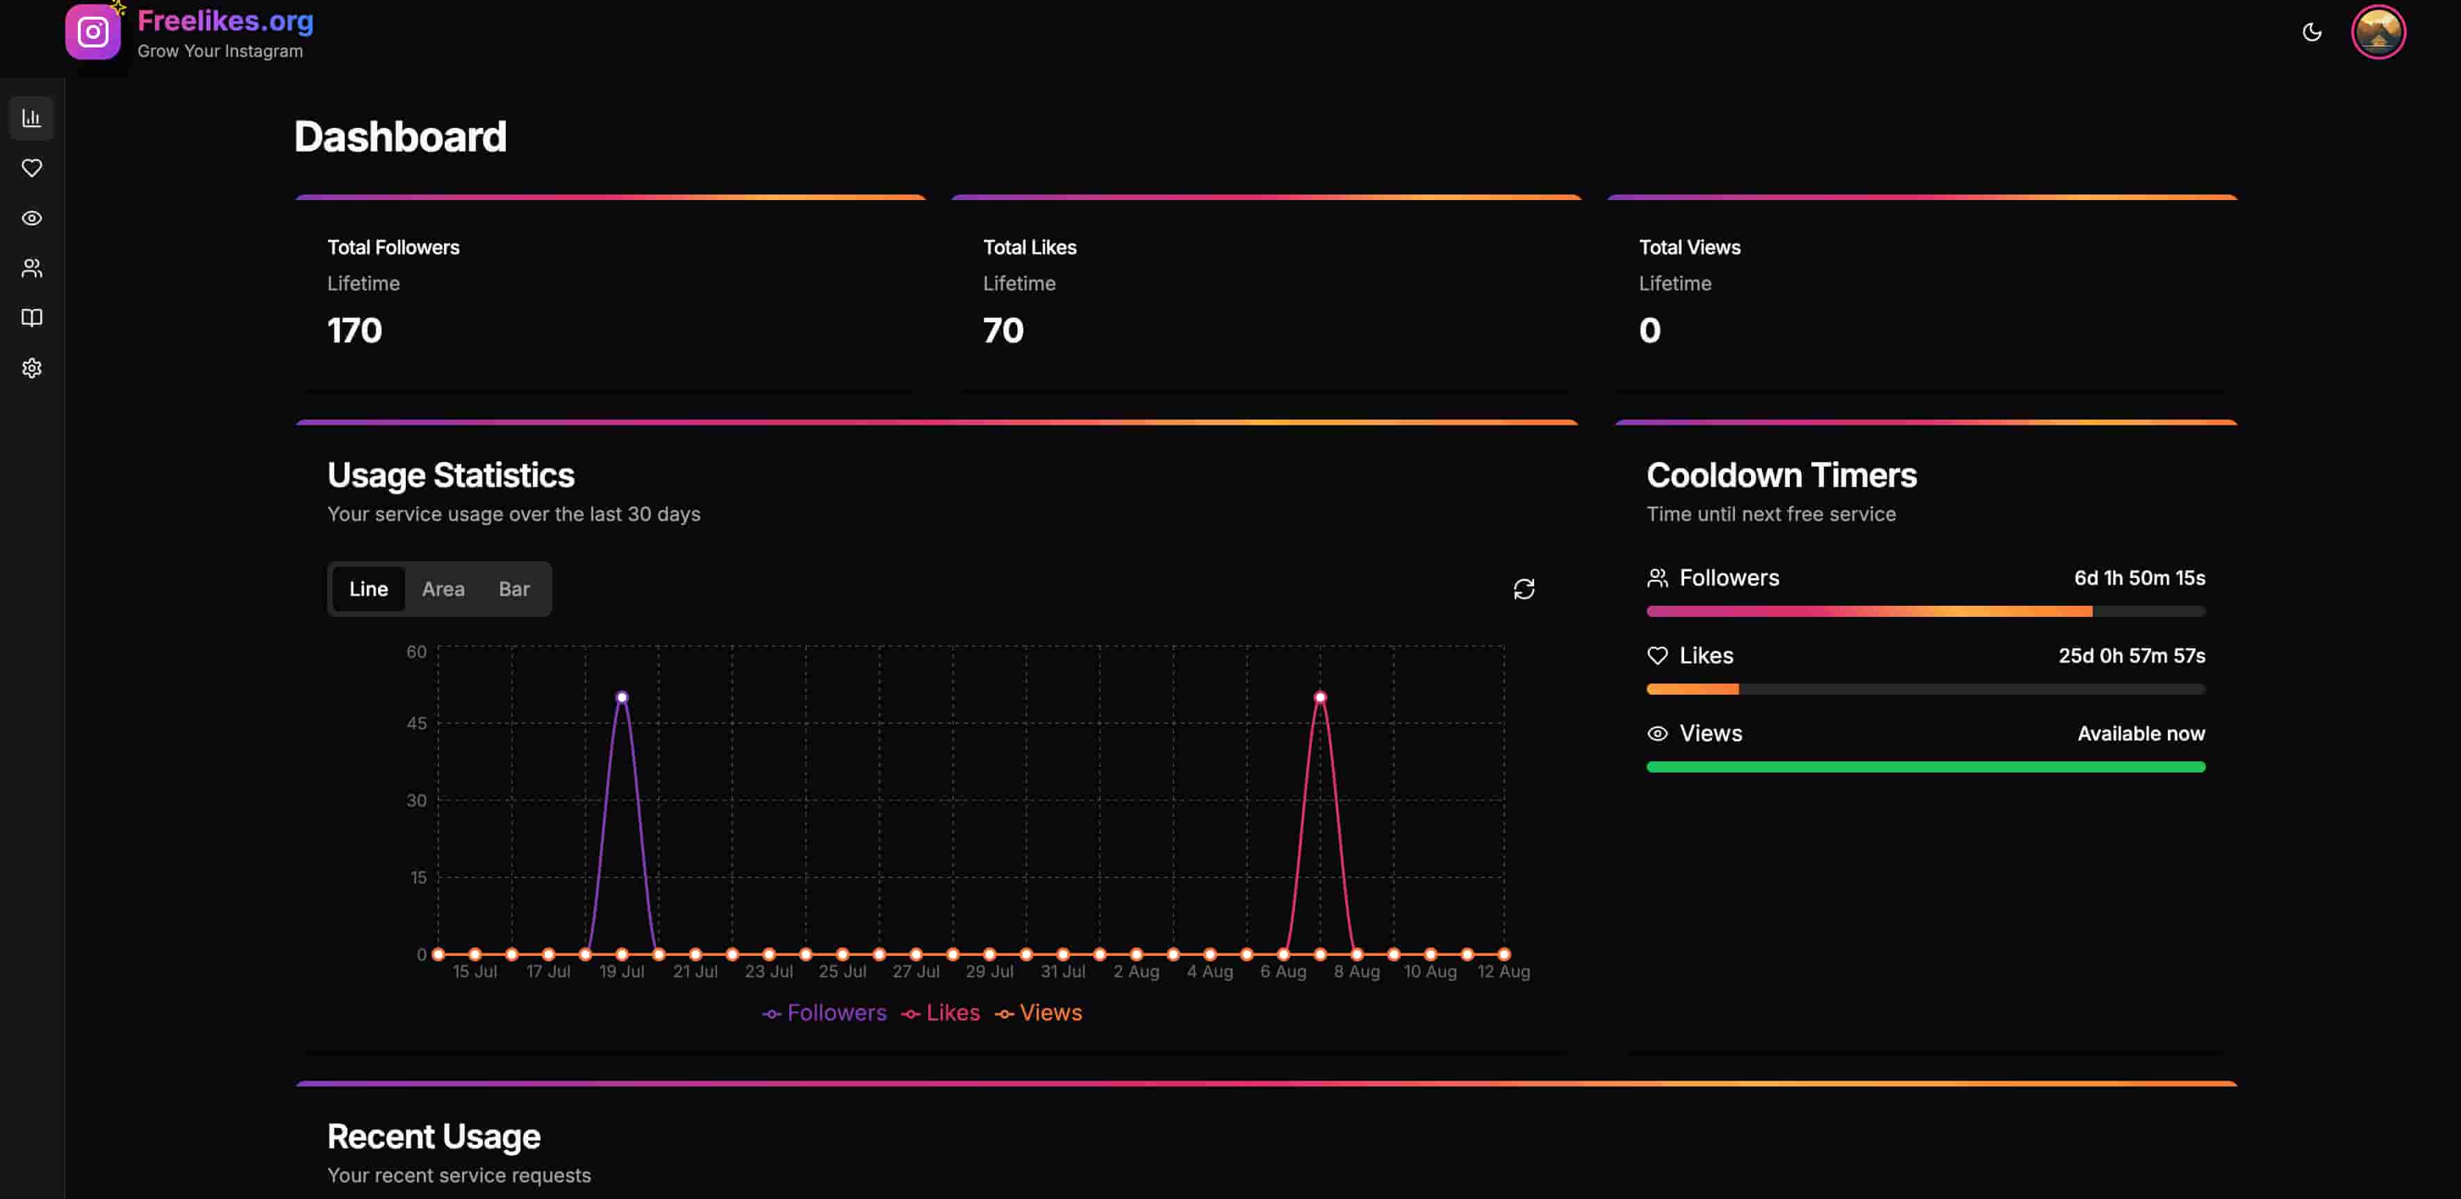Click the eye icon beside Views cooldown
2461x1199 pixels.
1658,733
